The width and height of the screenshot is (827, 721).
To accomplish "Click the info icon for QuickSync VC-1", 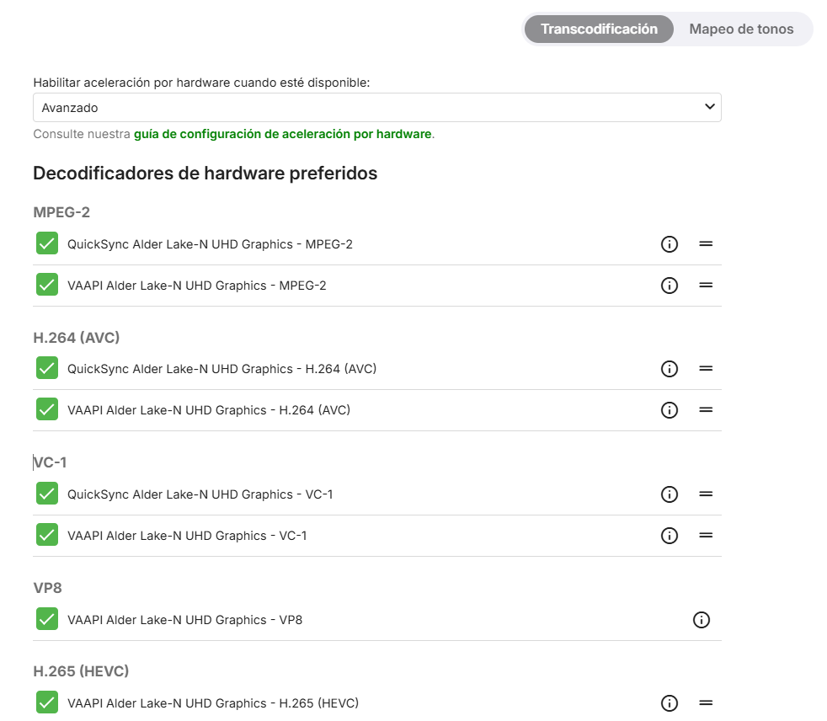I will [670, 494].
